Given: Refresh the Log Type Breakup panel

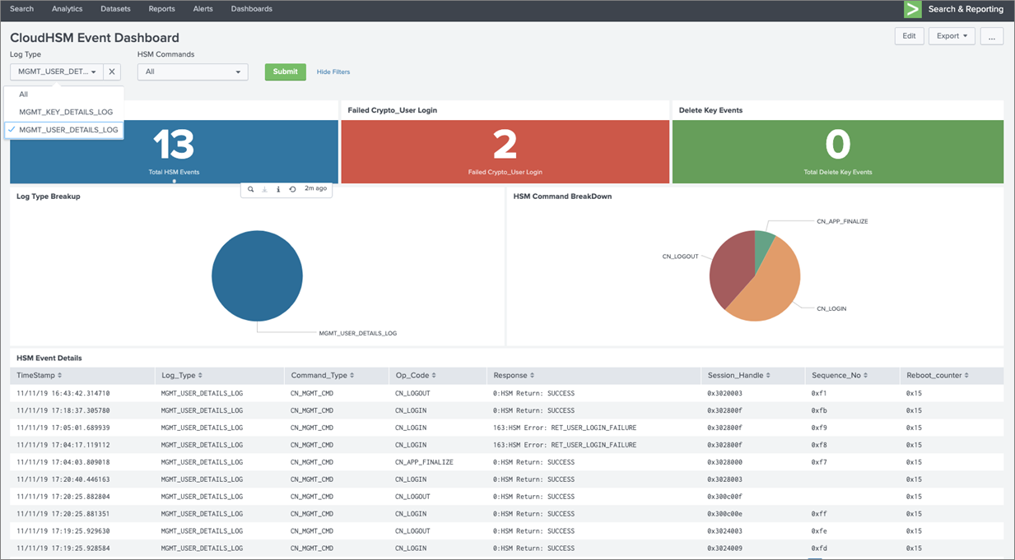Looking at the screenshot, I should tap(292, 189).
